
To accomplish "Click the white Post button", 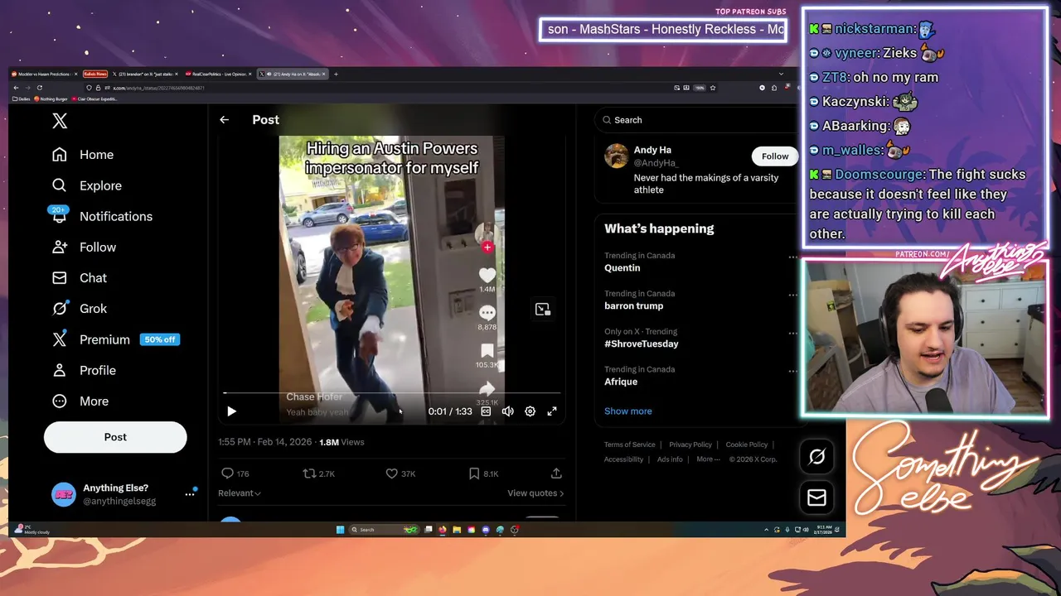I will 115,437.
